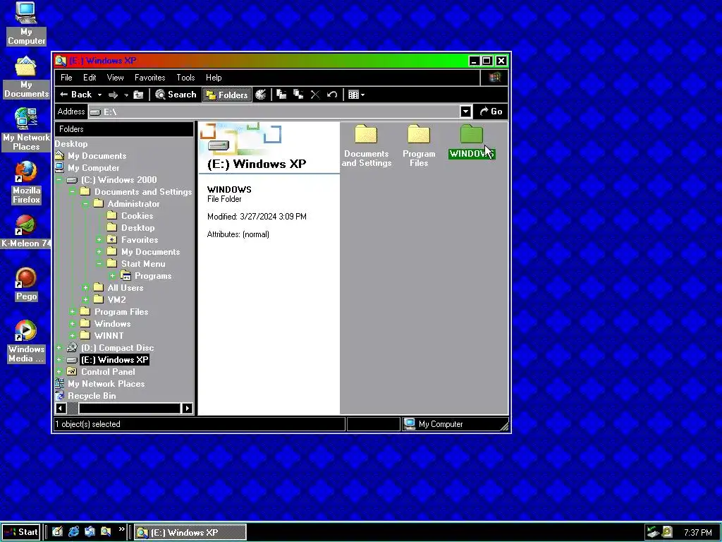Open My Documents desktop icon
Image resolution: width=722 pixels, height=542 pixels.
point(26,77)
